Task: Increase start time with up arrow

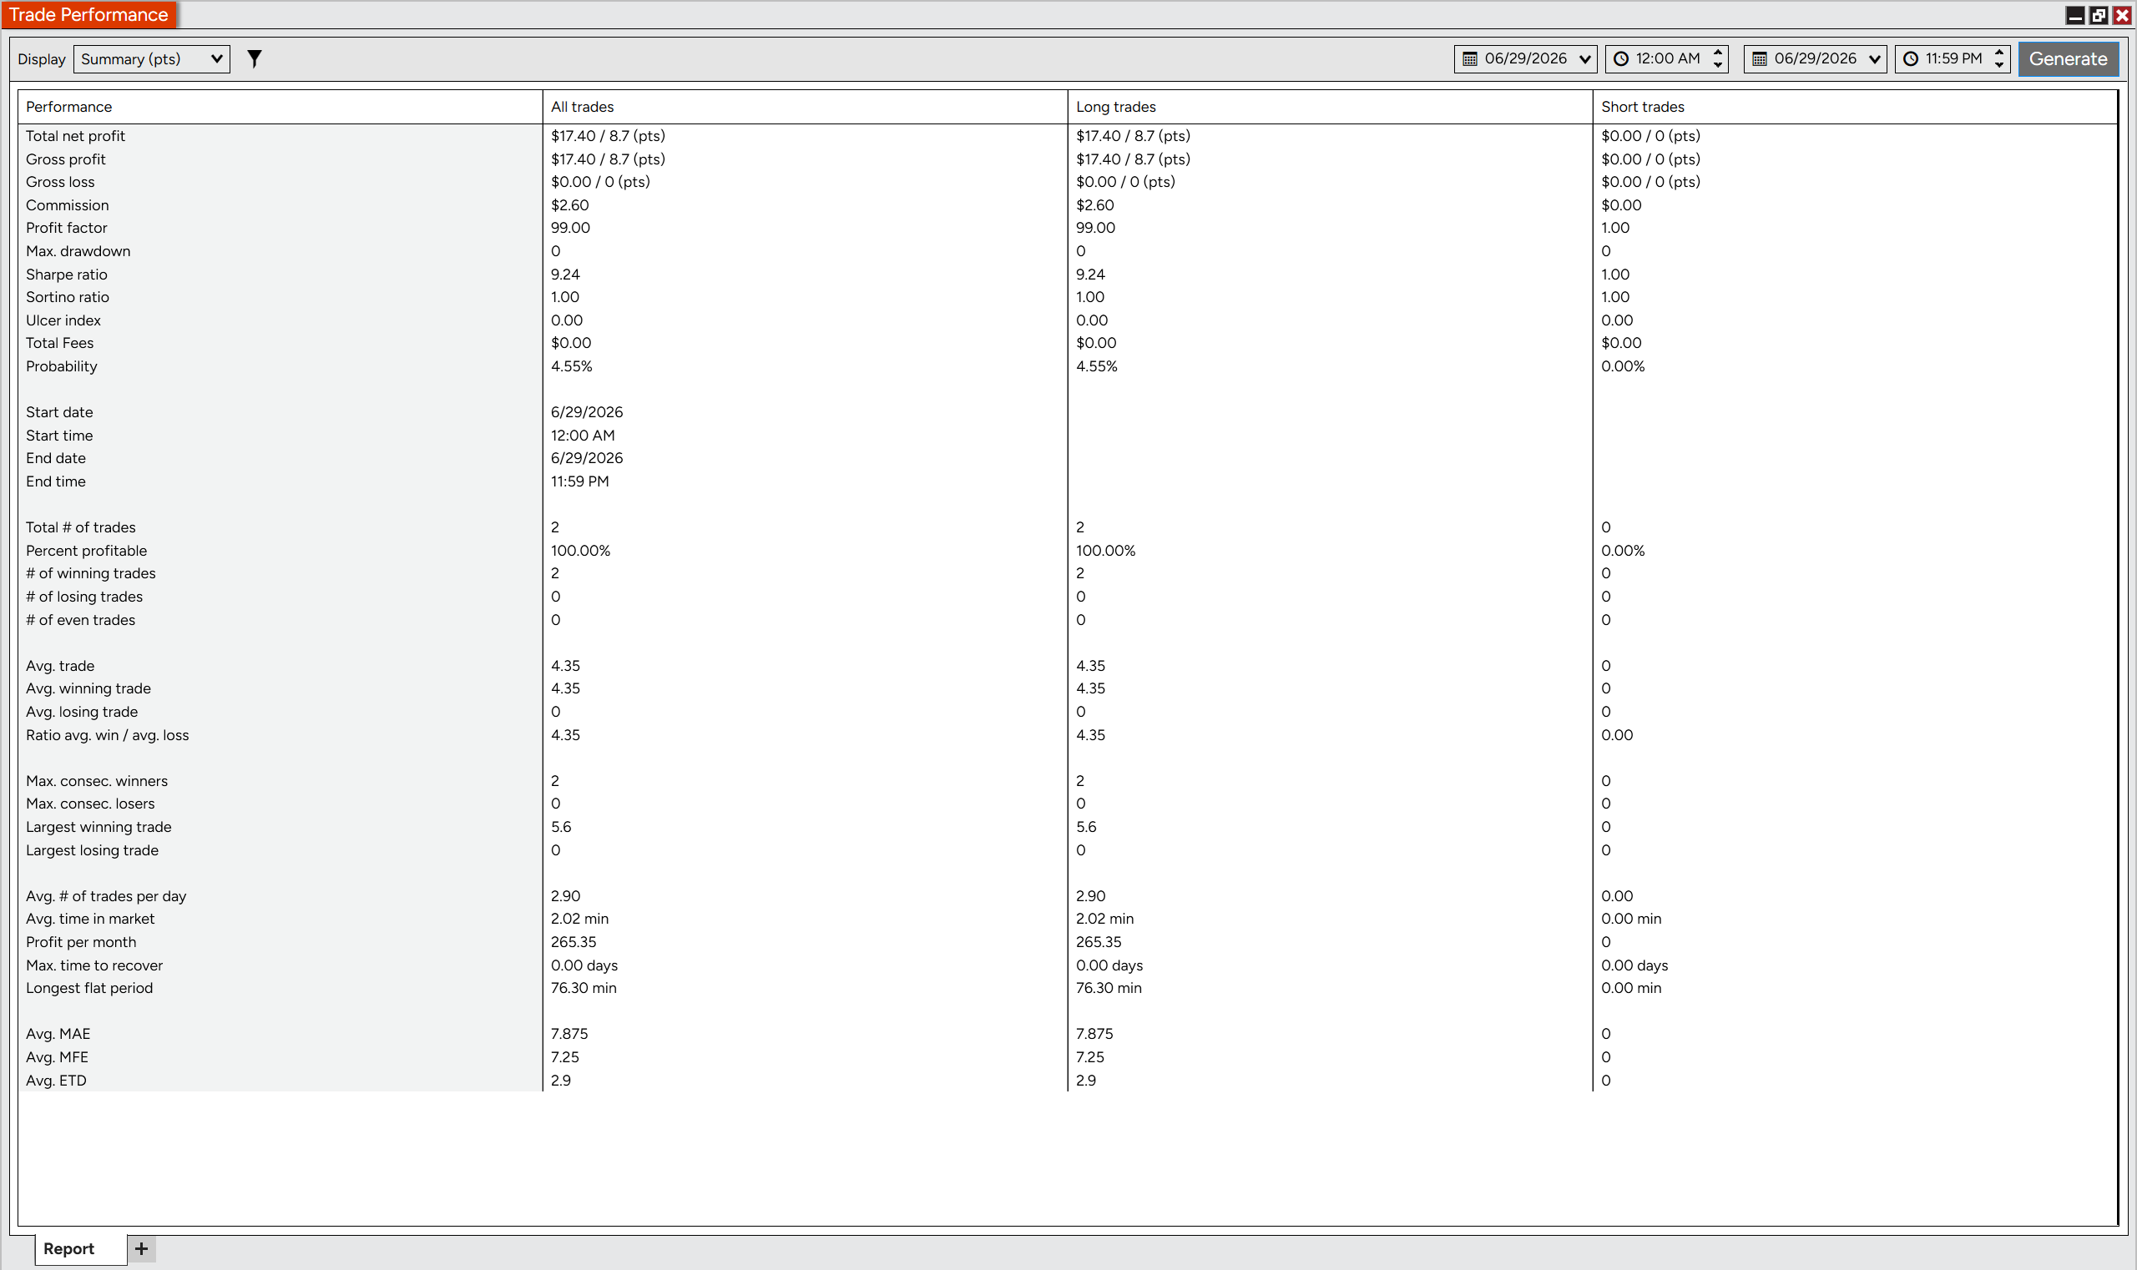Action: point(1717,53)
